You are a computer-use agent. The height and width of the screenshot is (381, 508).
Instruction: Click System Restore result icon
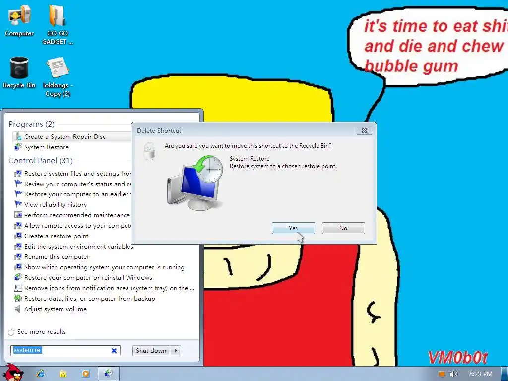coord(18,147)
